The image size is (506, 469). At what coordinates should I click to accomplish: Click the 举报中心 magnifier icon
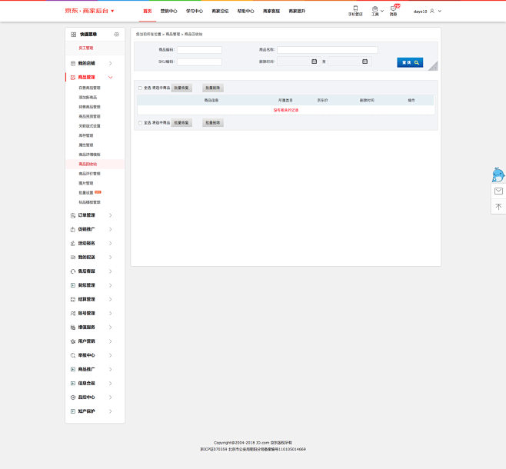pyautogui.click(x=73, y=355)
